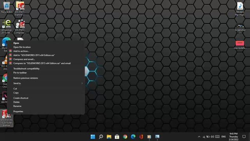Open the media player taskbar icon
The width and height of the screenshot is (250, 141).
point(149,137)
